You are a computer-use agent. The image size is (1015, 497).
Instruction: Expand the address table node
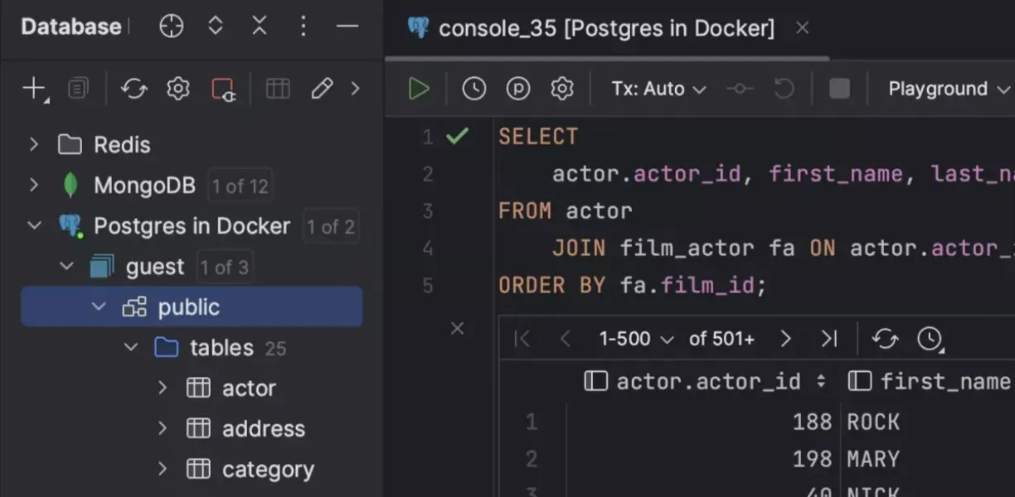[163, 428]
